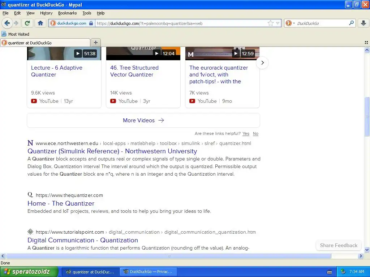Click YouTube icon under Adaptive Quantizer card

pos(34,101)
